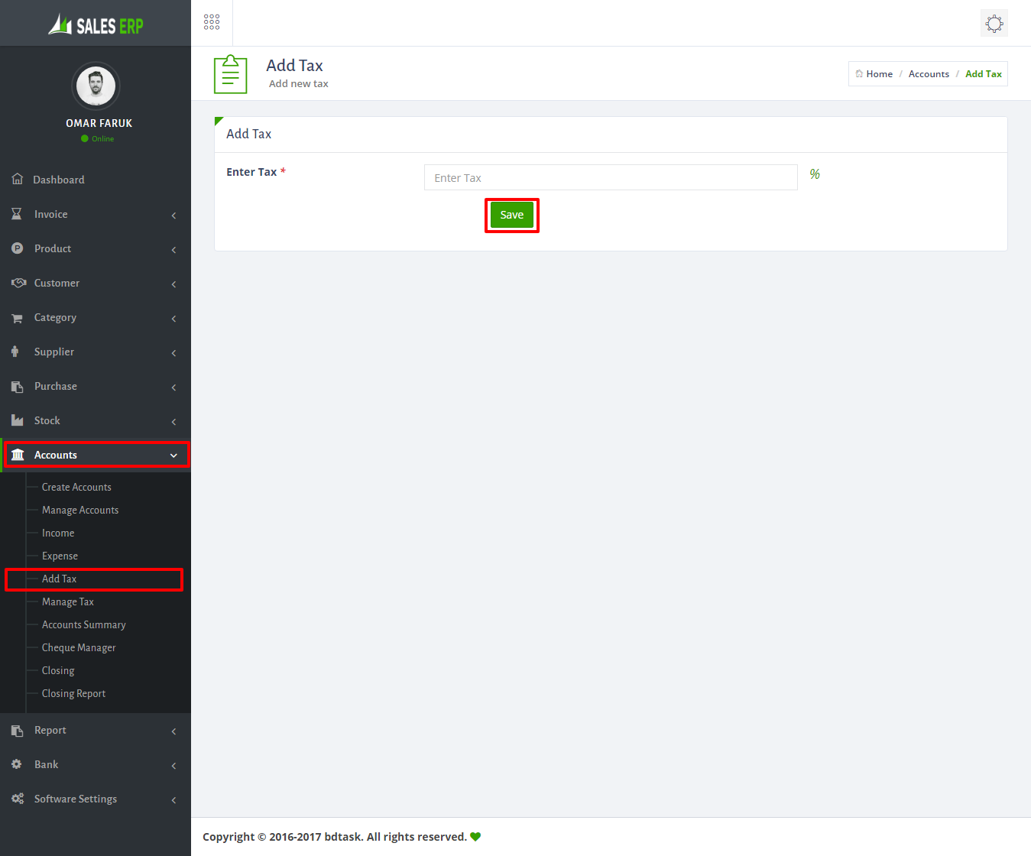Open Manage Tax submenu item
This screenshot has height=856, width=1031.
pyautogui.click(x=68, y=601)
